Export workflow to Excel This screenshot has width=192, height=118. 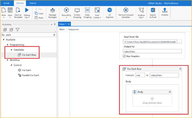click(153, 13)
